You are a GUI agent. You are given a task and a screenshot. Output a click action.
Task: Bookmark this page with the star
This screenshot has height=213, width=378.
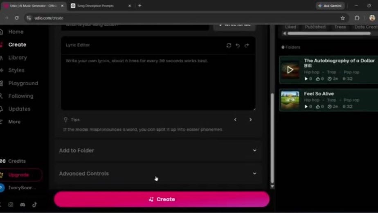[x=342, y=18]
